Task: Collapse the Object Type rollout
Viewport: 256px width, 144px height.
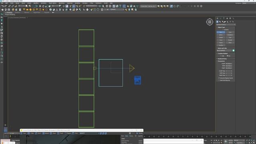Action: (226, 27)
